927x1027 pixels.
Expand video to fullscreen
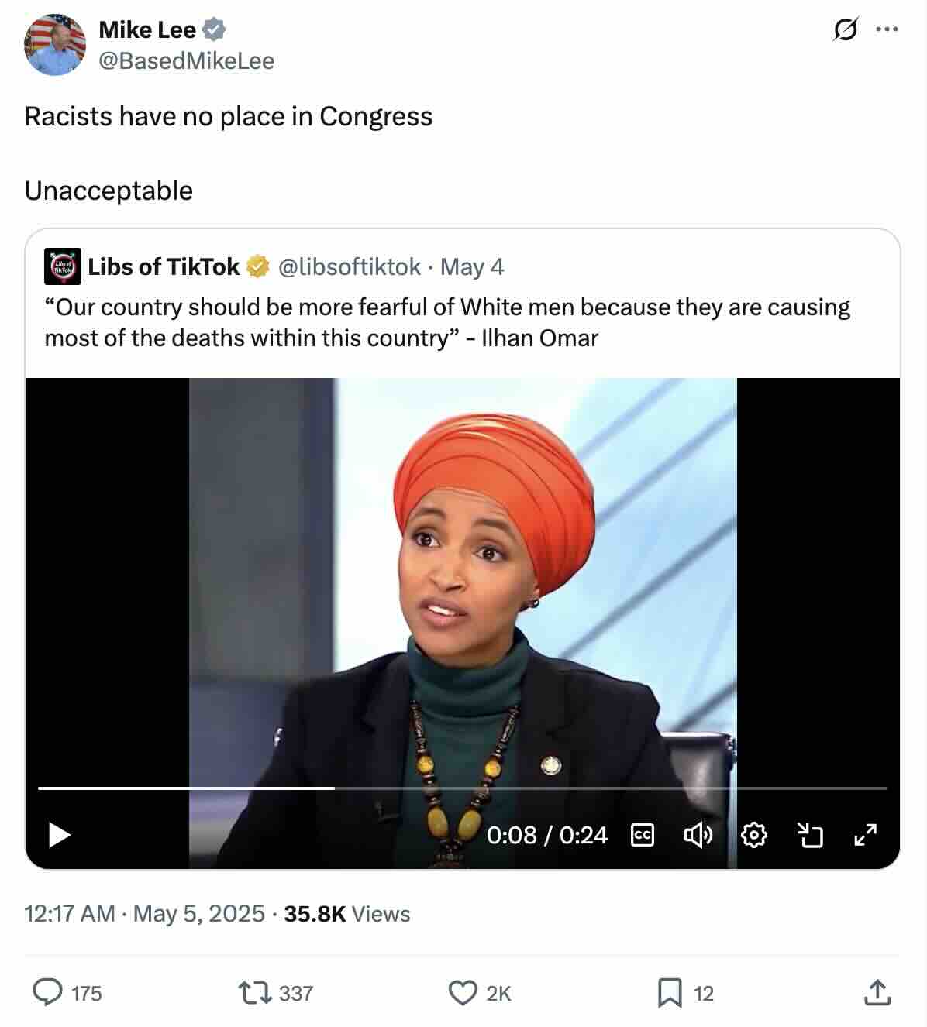(x=865, y=835)
